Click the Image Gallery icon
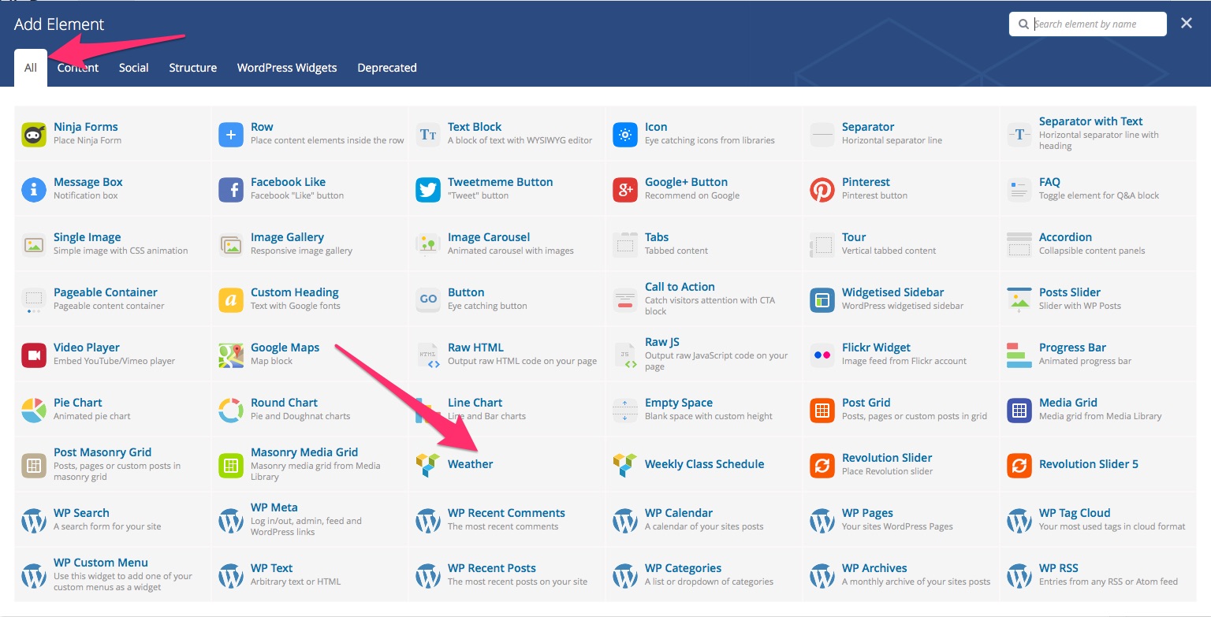Screen dimensions: 1211x617 [x=231, y=245]
